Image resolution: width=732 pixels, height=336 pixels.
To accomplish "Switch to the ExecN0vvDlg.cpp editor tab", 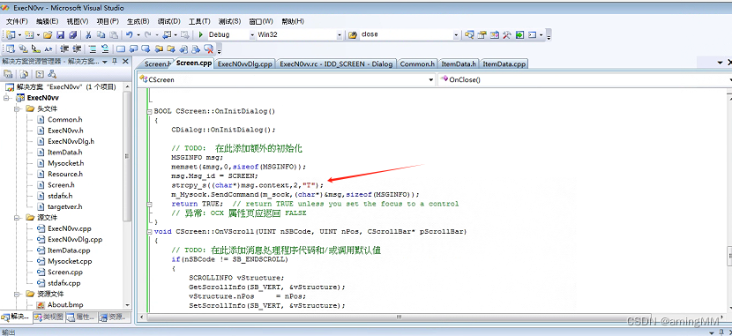I will [245, 64].
